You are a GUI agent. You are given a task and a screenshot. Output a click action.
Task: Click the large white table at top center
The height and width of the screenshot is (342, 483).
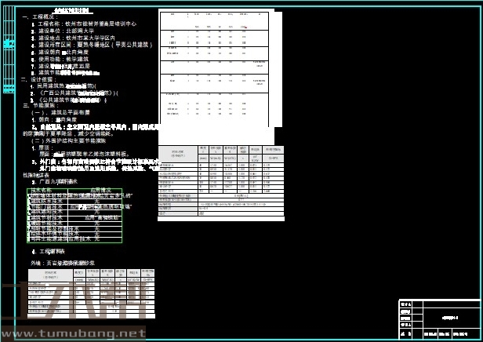(x=212, y=75)
